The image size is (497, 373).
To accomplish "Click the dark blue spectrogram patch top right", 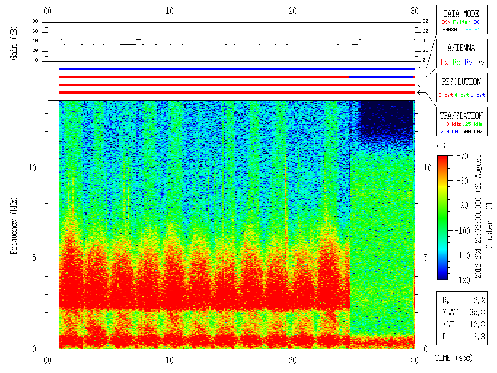I will 386,120.
